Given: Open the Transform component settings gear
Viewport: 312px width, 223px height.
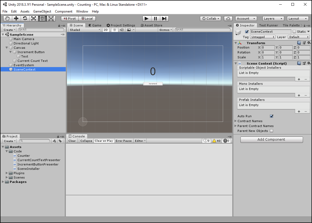Looking at the screenshot, I should click(309, 43).
